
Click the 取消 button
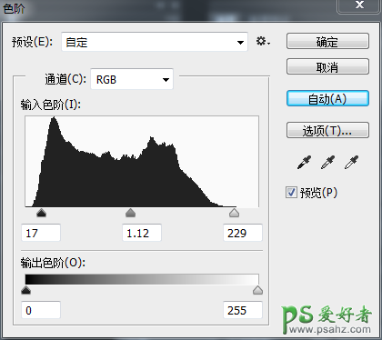(327, 66)
